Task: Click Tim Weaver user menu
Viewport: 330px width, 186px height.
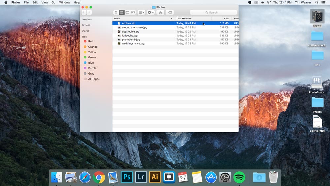Action: [303, 2]
